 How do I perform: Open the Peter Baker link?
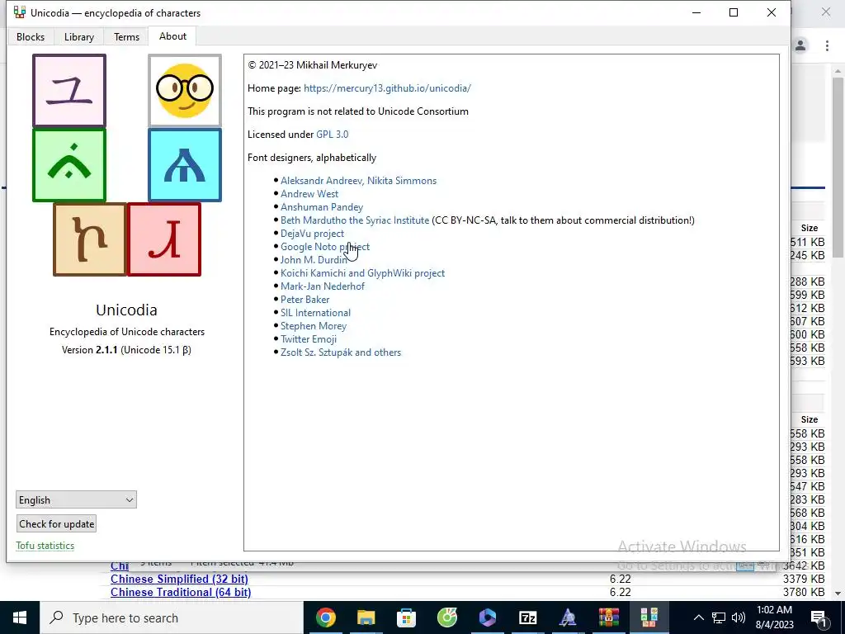click(305, 299)
